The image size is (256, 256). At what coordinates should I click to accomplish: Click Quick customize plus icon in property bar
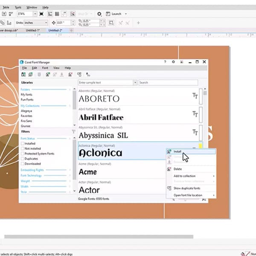pos(138,23)
